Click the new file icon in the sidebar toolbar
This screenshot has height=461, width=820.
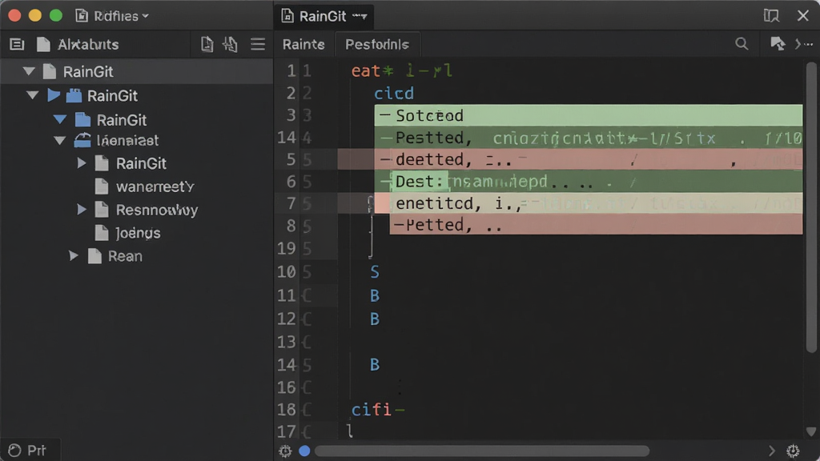pos(207,45)
